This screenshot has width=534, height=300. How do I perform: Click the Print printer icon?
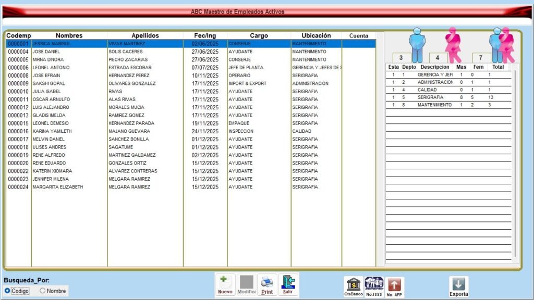point(266,283)
